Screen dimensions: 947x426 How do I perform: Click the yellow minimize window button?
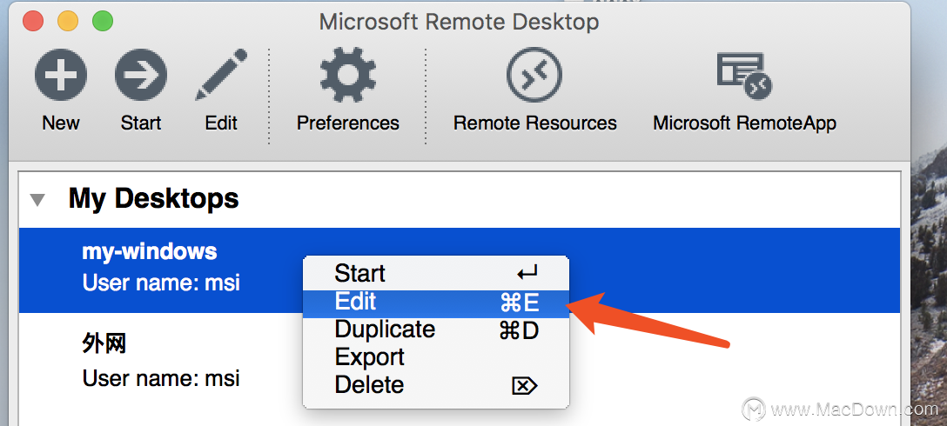(68, 22)
